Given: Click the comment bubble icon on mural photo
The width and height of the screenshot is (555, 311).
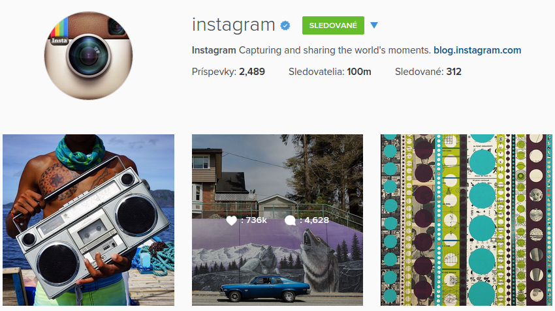Looking at the screenshot, I should (290, 220).
